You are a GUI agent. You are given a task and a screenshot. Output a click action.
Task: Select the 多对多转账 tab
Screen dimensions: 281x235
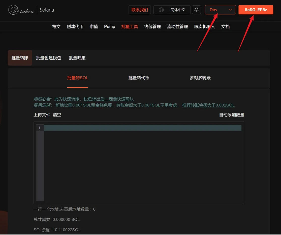coord(200,78)
